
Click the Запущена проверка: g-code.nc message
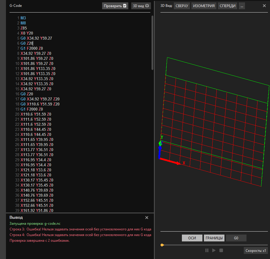coord(35,224)
